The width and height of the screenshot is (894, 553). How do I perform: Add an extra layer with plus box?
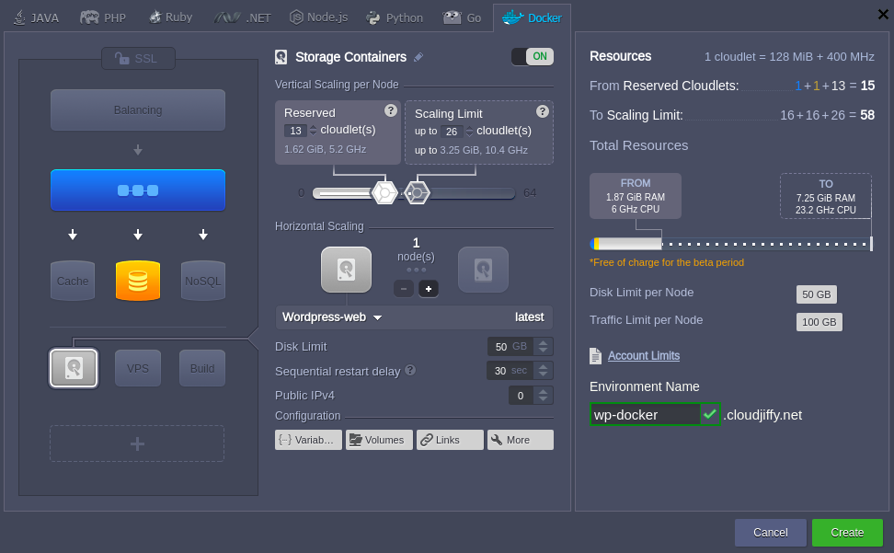click(x=137, y=444)
